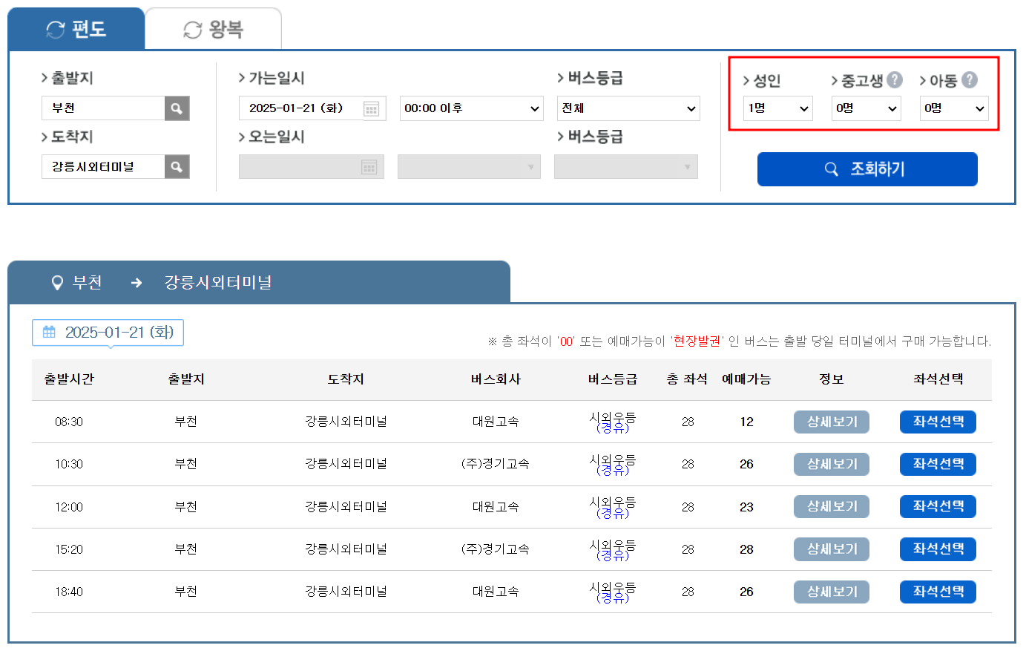Click the 08:30 departure time cell

point(69,422)
